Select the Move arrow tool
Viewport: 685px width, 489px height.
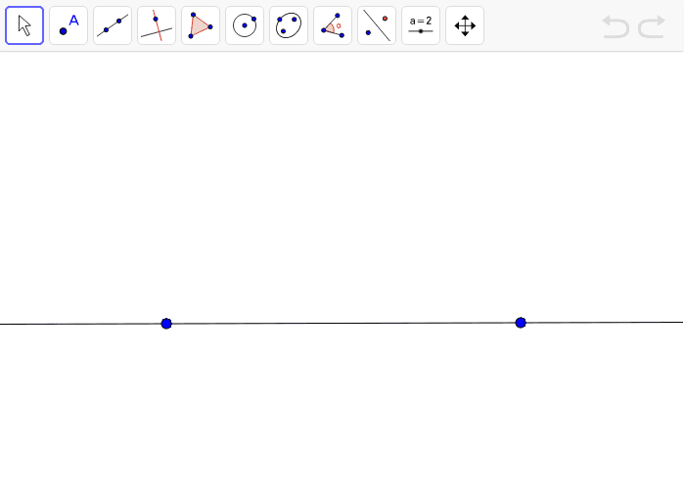[x=24, y=25]
